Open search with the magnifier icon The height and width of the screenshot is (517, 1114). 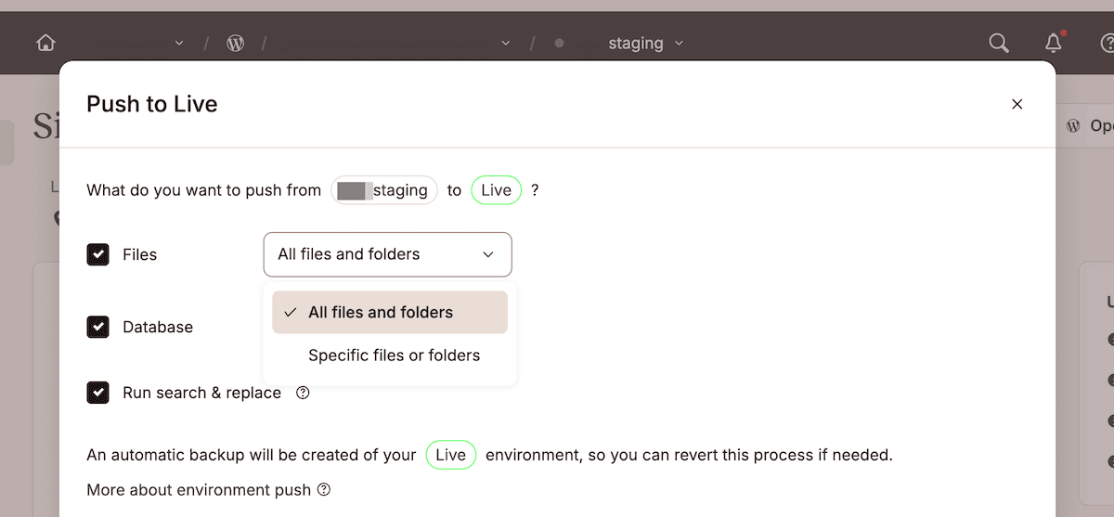999,43
